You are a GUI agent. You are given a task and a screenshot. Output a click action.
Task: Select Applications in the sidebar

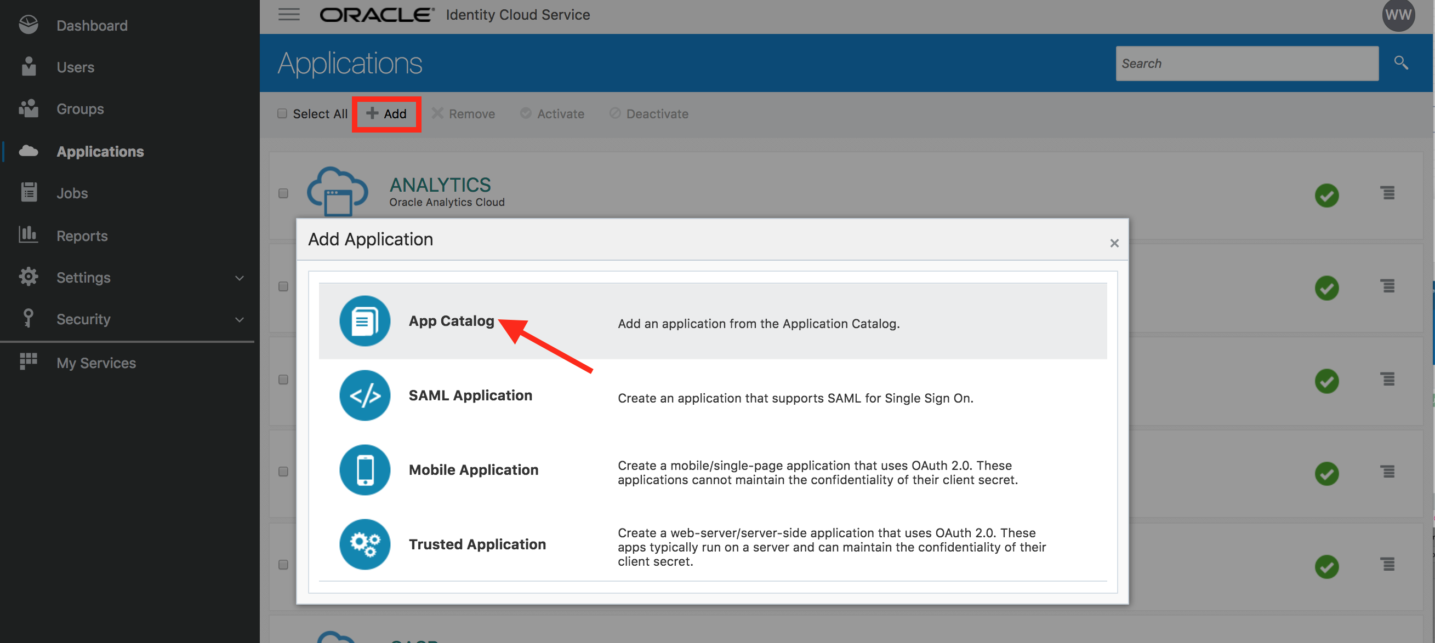tap(100, 151)
